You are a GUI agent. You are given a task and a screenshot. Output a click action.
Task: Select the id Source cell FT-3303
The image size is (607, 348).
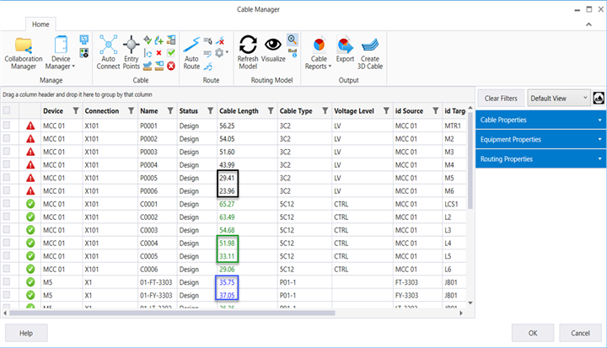pos(417,282)
